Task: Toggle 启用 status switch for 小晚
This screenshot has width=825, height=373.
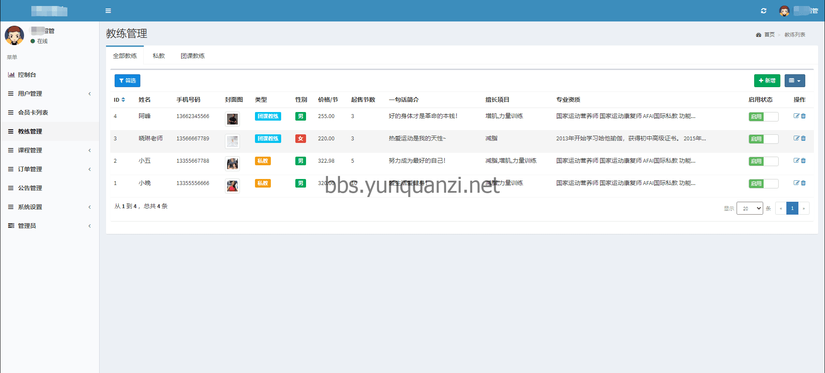Action: point(763,183)
